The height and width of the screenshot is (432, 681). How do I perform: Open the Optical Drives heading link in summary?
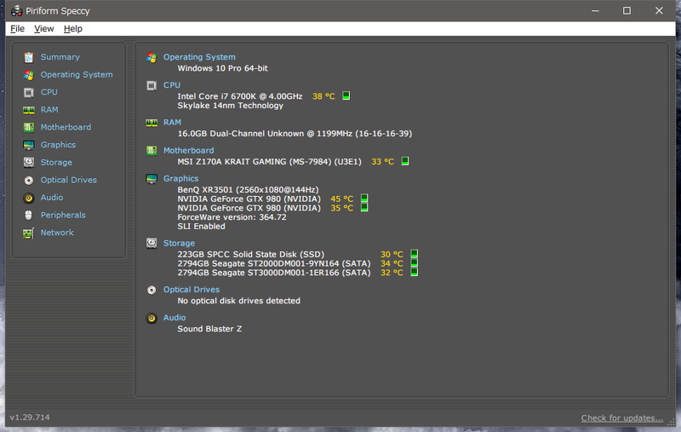[191, 290]
